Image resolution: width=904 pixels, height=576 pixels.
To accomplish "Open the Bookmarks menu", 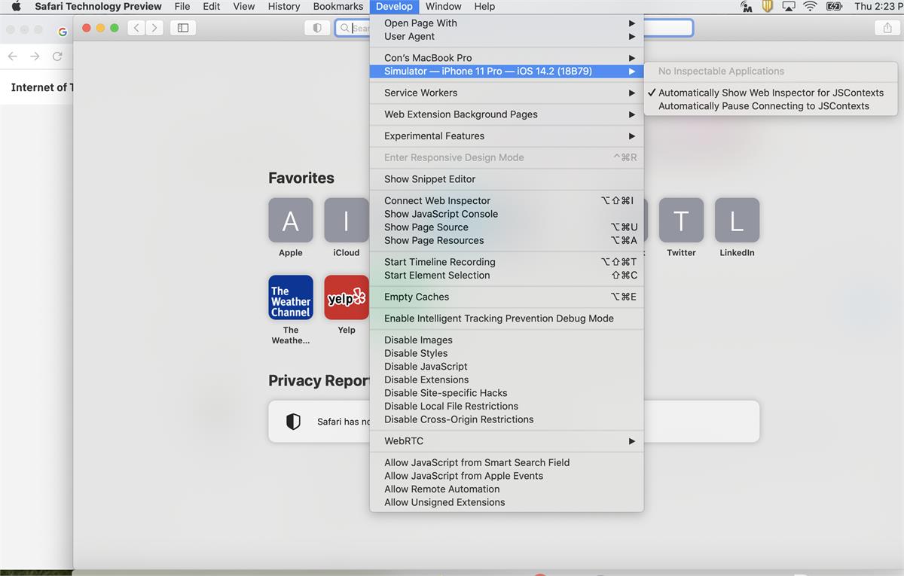I will [x=338, y=6].
